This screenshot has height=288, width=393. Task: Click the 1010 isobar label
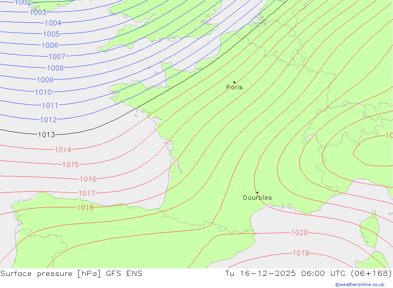point(43,92)
